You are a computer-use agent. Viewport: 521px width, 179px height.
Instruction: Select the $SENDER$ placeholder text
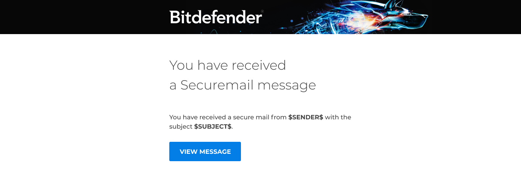pos(306,117)
